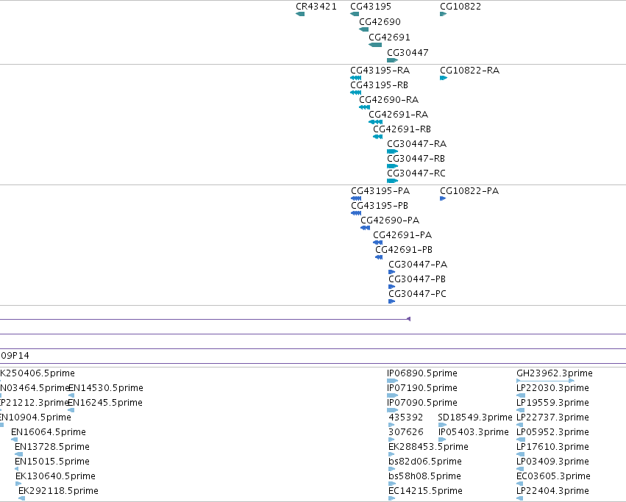626x502 pixels.
Task: Click the CG30447-PA protein label
Action: click(418, 265)
